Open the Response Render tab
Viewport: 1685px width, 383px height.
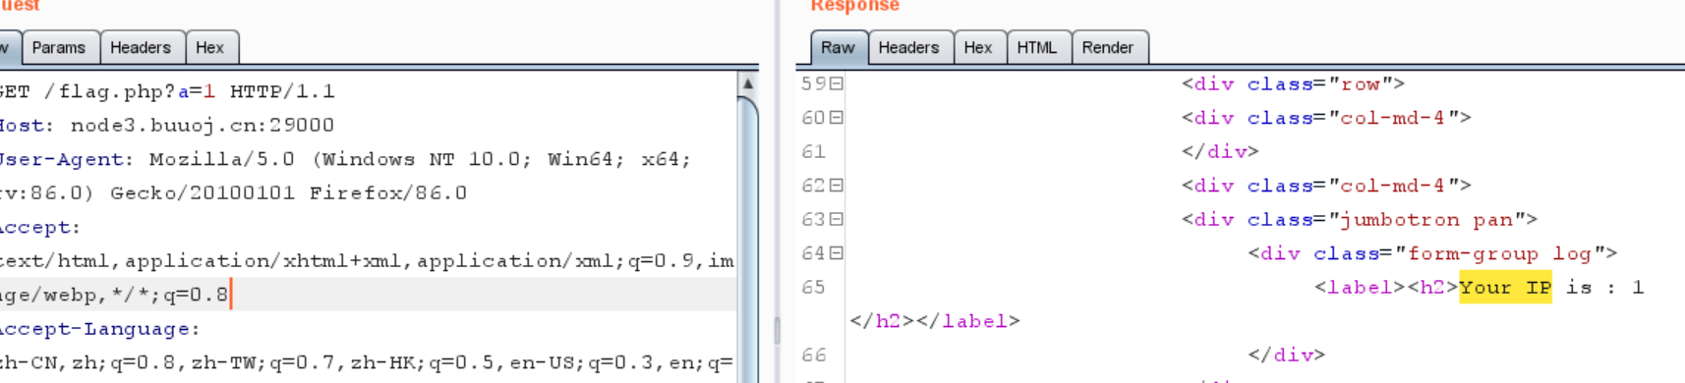click(x=1108, y=47)
